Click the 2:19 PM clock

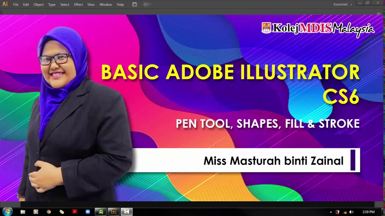[x=368, y=212]
